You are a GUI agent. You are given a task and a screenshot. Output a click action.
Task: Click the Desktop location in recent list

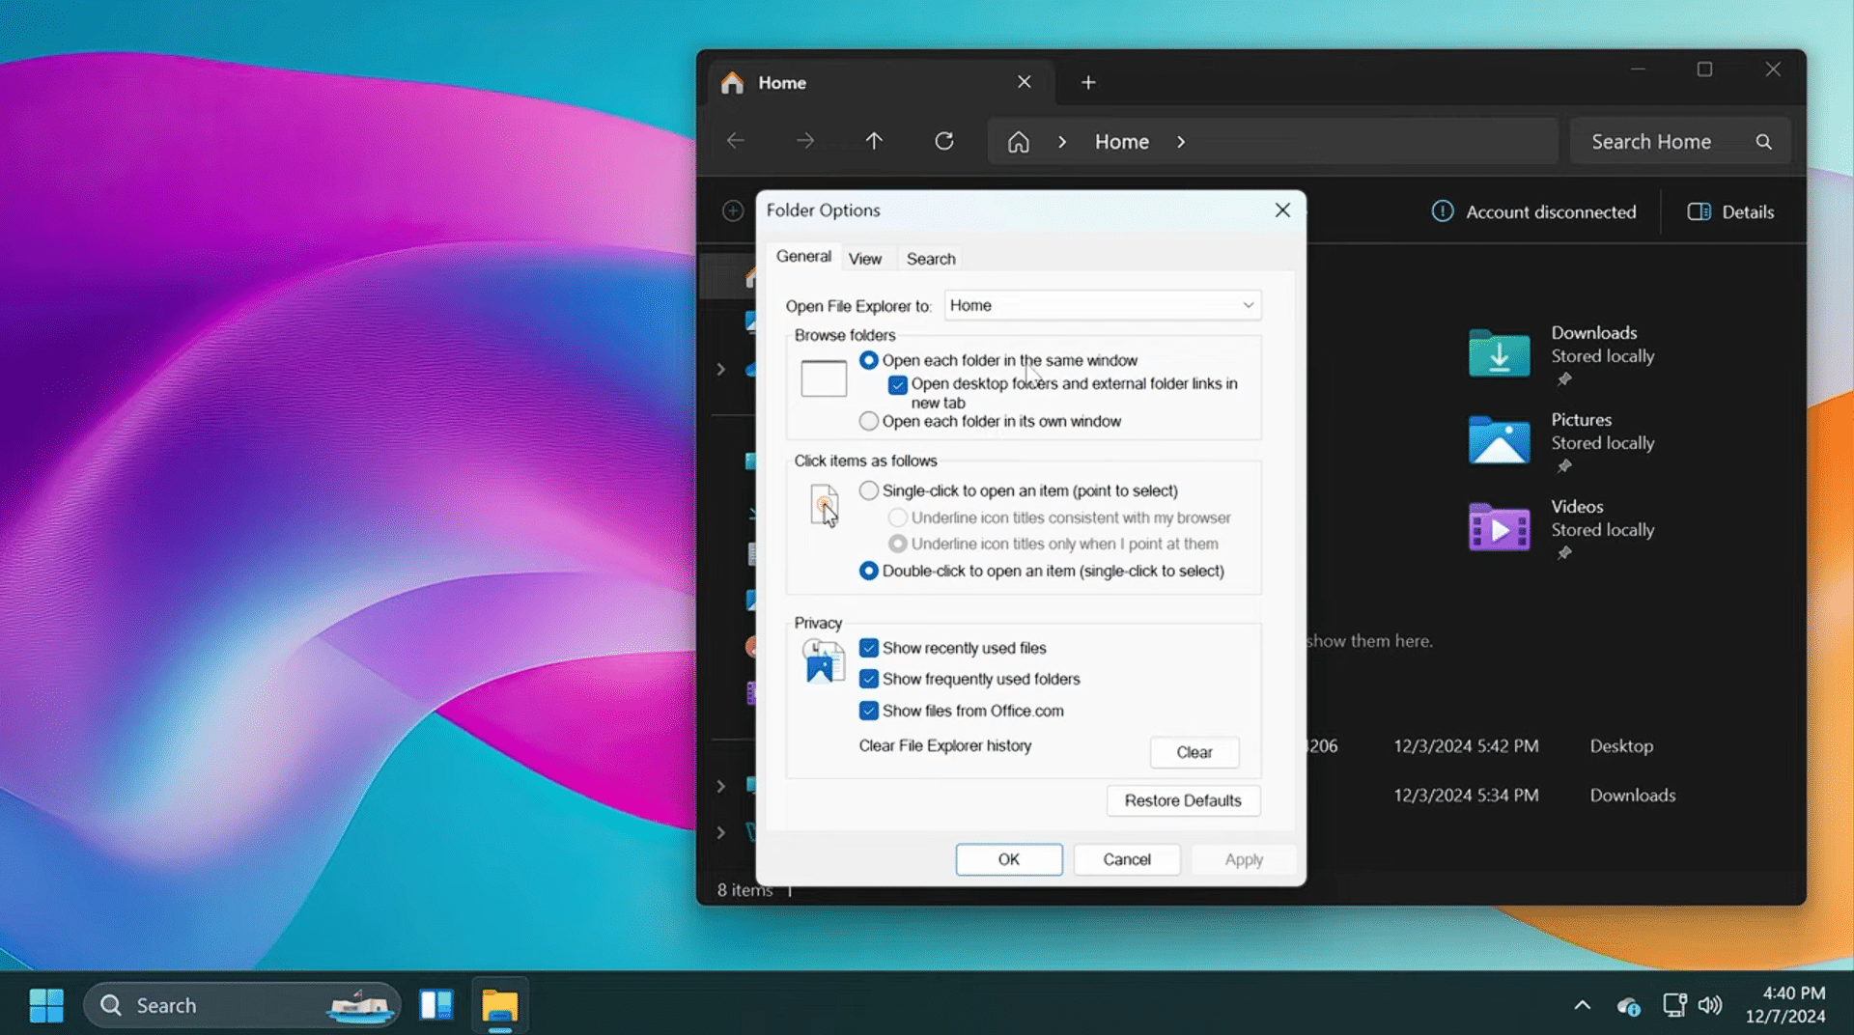(x=1621, y=746)
